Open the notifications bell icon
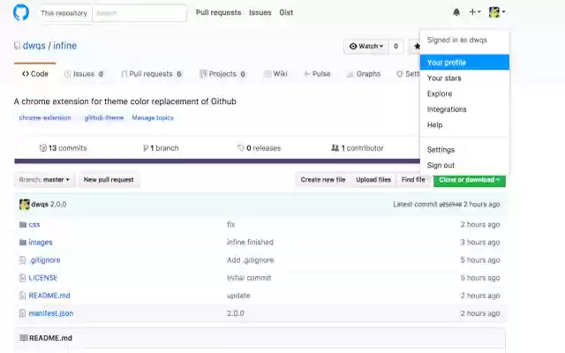Screen dimensions: 565x353 point(456,12)
